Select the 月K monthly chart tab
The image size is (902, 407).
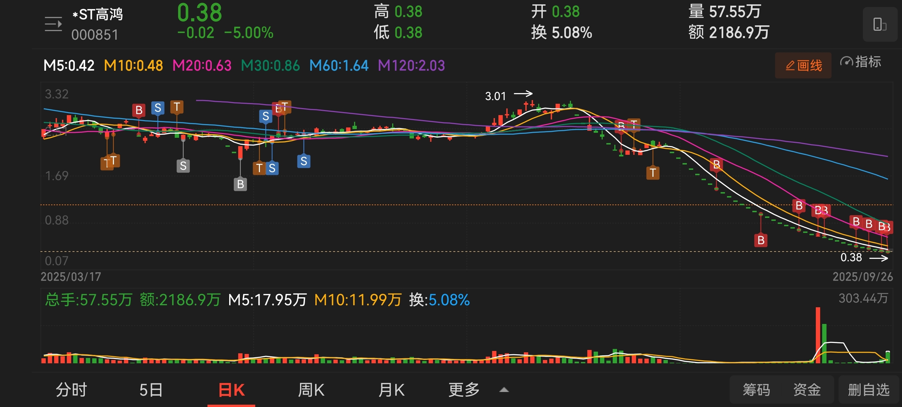(x=391, y=390)
